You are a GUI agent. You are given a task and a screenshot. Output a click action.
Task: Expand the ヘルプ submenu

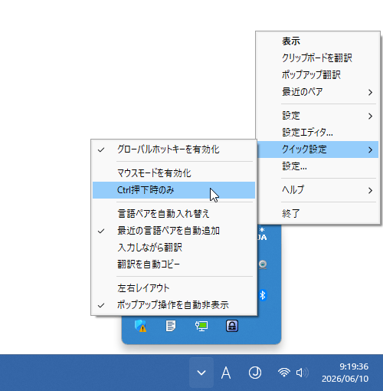point(318,190)
